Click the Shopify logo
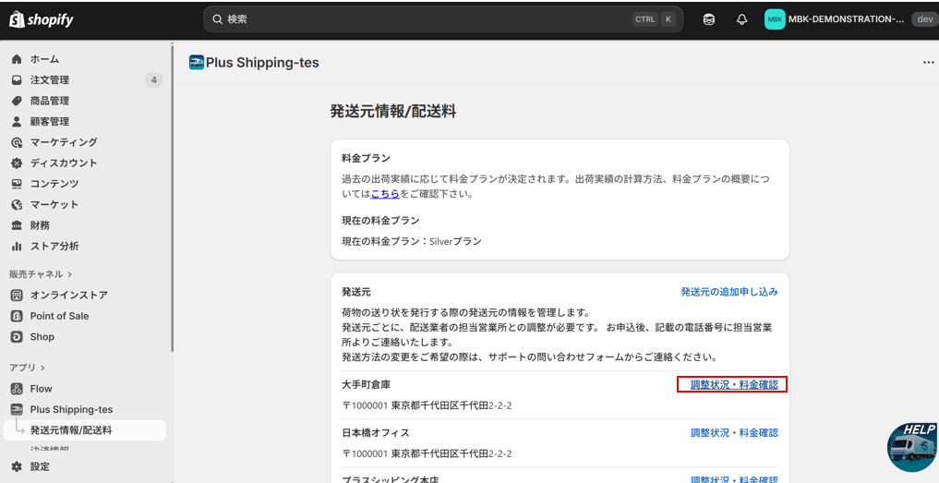This screenshot has height=483, width=939. [41, 19]
